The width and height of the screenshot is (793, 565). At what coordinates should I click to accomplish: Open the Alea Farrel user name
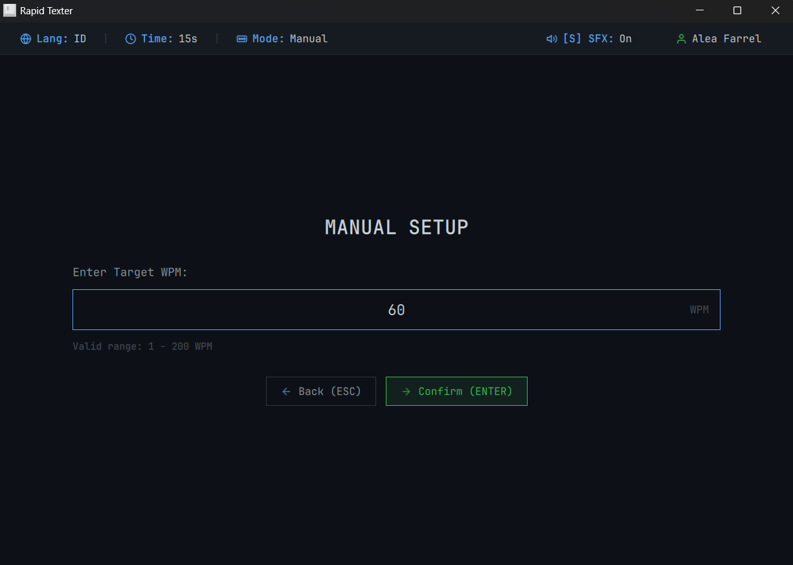click(x=726, y=39)
